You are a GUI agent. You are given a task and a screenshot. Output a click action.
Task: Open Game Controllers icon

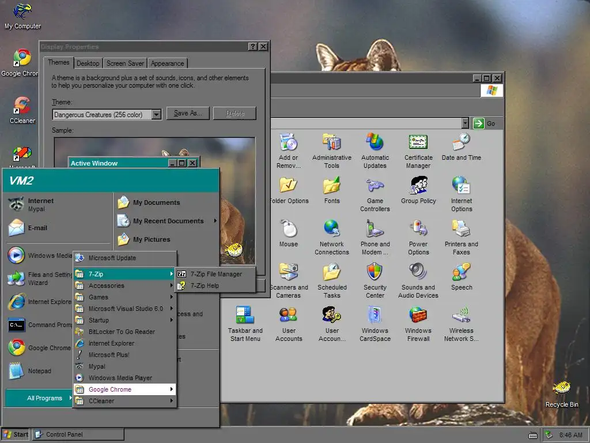point(375,194)
